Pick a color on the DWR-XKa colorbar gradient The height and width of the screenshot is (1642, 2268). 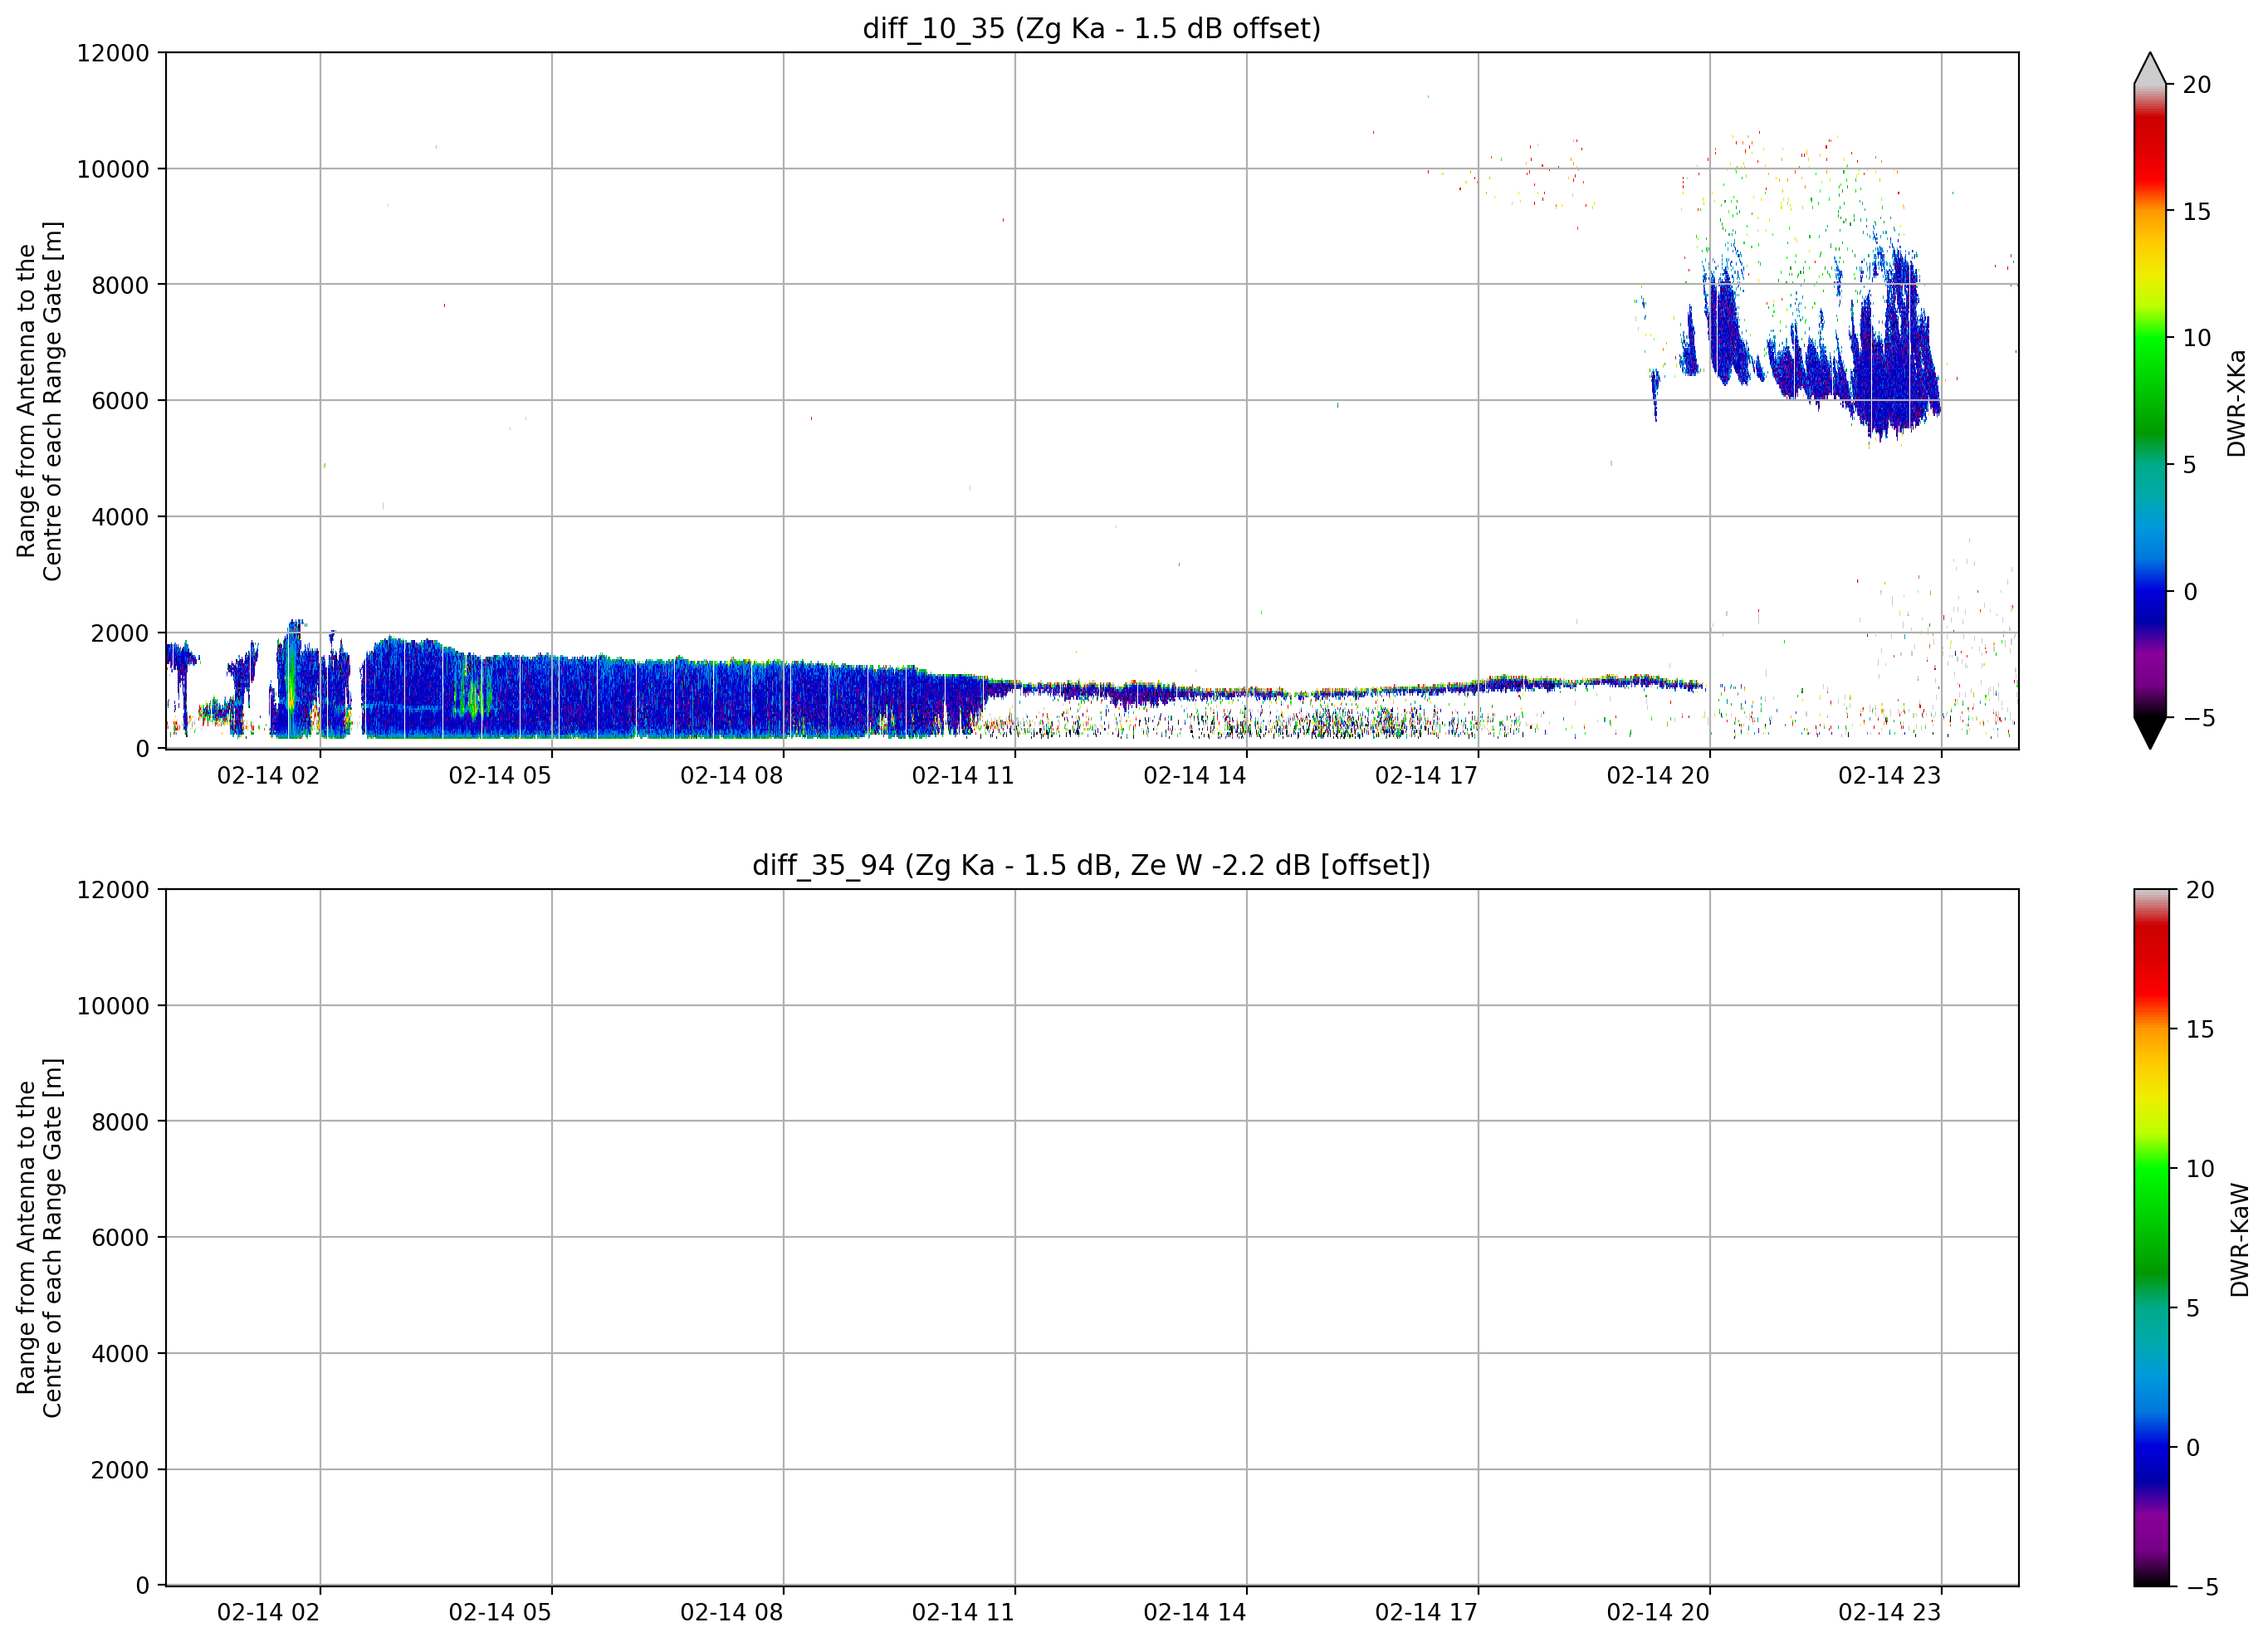point(2149,400)
